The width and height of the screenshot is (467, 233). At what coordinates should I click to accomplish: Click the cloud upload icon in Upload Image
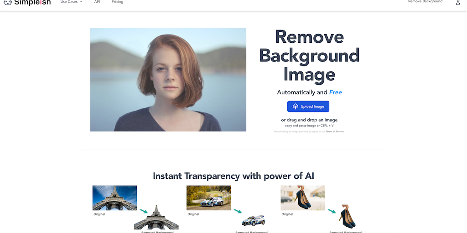click(x=296, y=106)
